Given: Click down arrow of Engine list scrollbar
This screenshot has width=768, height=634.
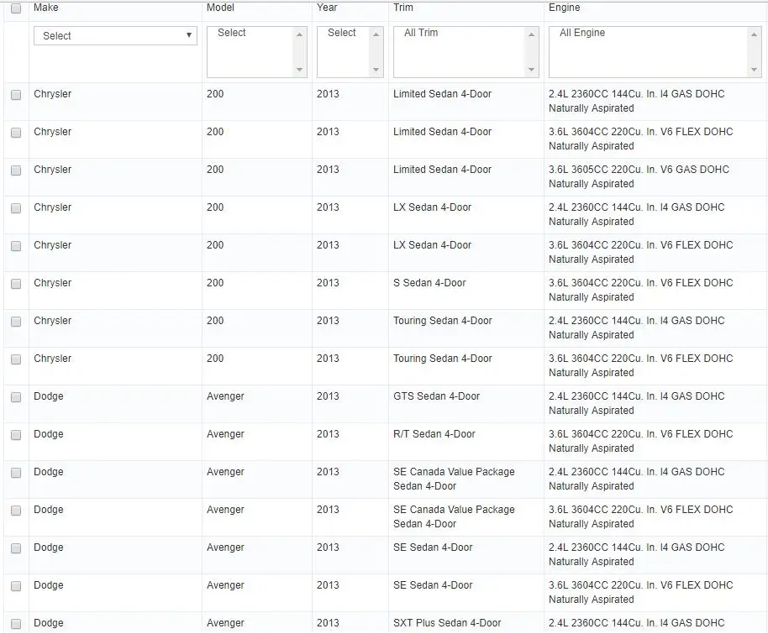Looking at the screenshot, I should click(x=754, y=70).
